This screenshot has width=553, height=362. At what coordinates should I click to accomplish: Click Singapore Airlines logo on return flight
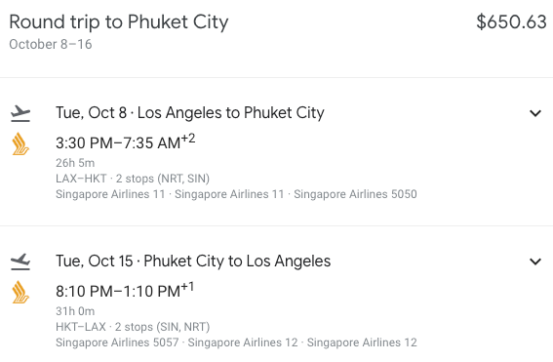point(20,292)
